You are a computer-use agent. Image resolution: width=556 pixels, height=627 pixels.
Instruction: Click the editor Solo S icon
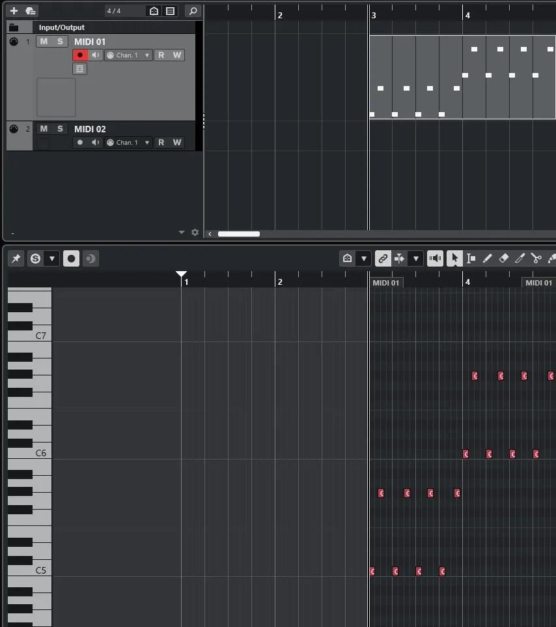coord(36,258)
